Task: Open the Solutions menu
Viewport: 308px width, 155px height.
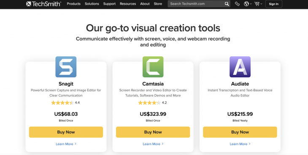Action: point(92,4)
